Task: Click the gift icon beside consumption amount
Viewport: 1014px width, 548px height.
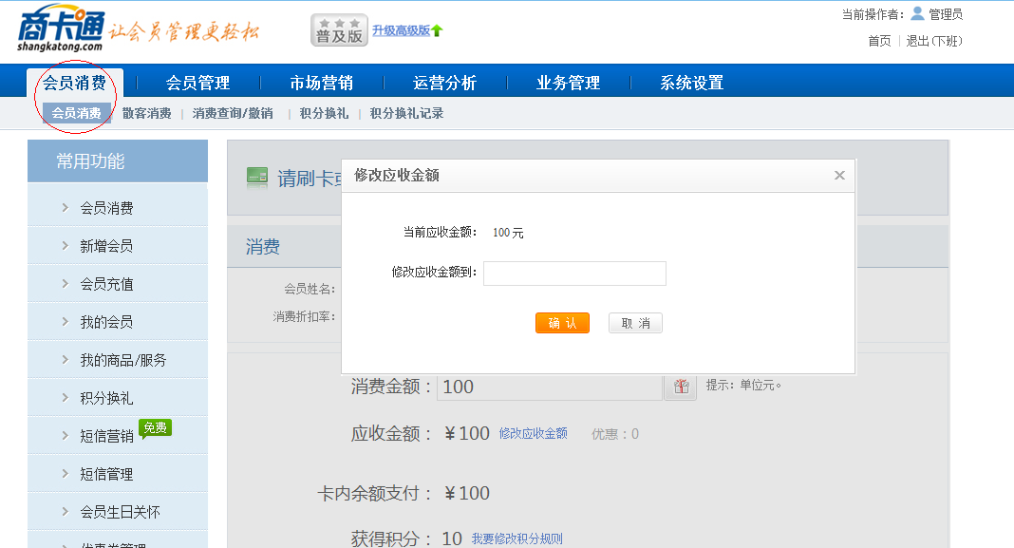Action: (680, 387)
